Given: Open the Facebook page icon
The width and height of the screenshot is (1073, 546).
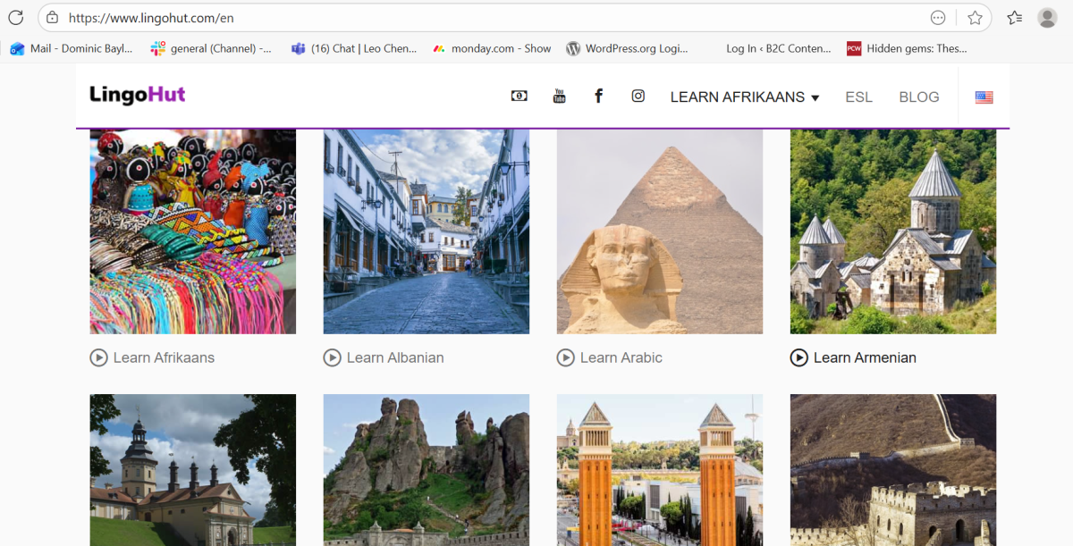Looking at the screenshot, I should (598, 97).
